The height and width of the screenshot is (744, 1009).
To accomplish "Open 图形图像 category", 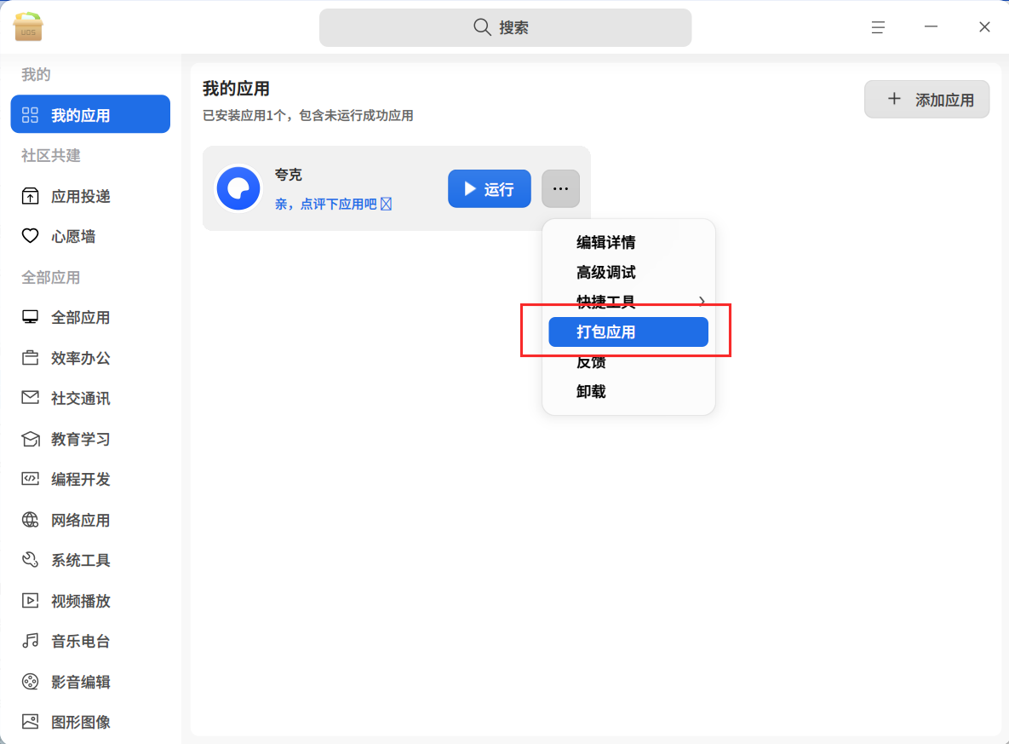I will coord(91,722).
